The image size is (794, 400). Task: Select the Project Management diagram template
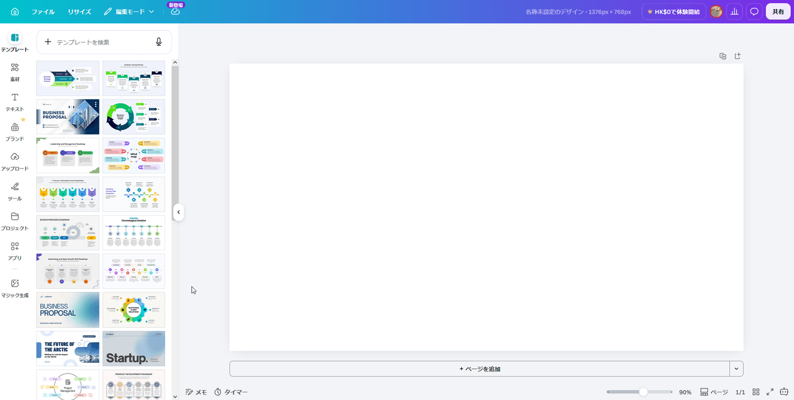tap(68, 385)
